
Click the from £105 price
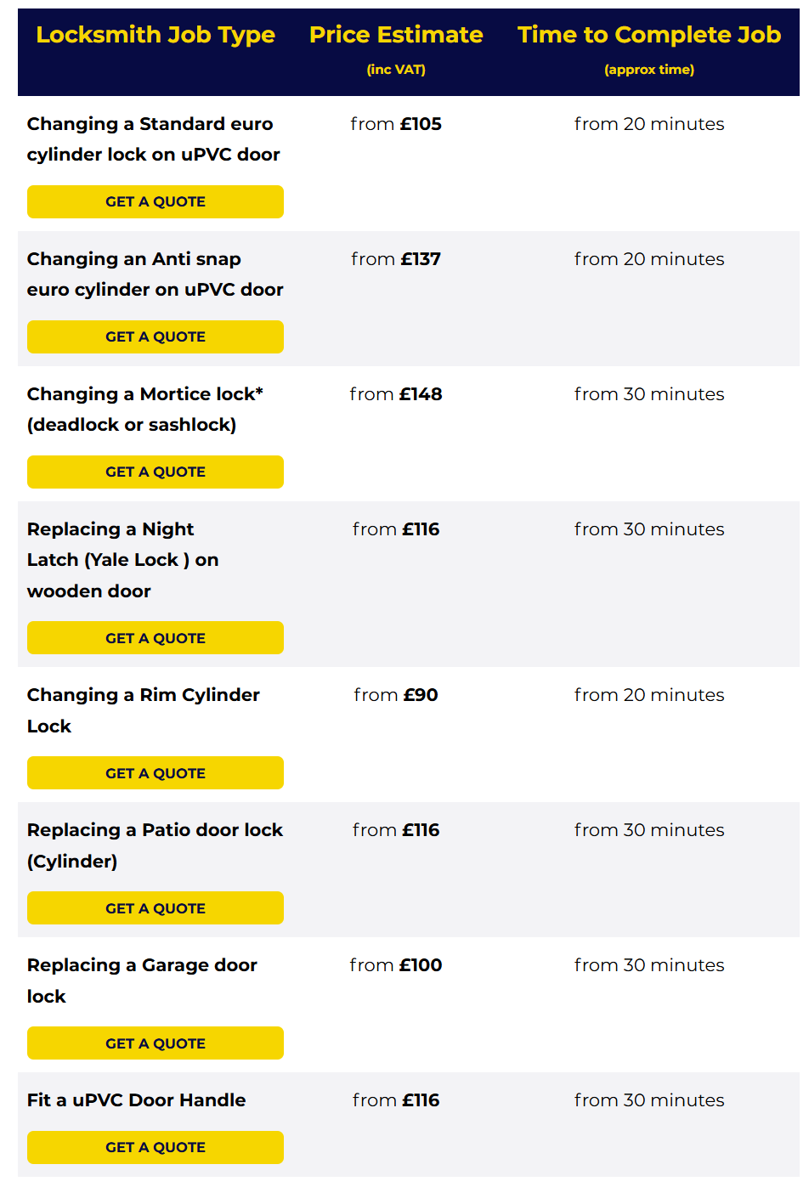[x=396, y=124]
